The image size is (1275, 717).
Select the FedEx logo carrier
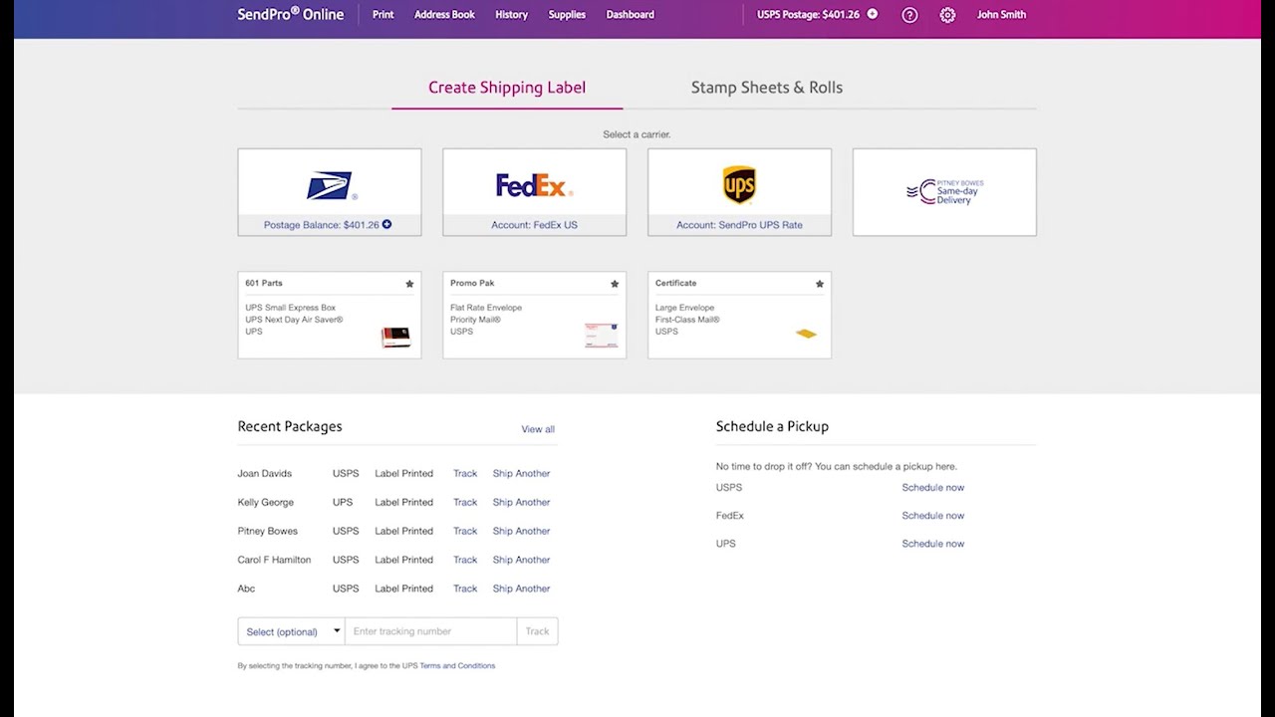tap(534, 185)
